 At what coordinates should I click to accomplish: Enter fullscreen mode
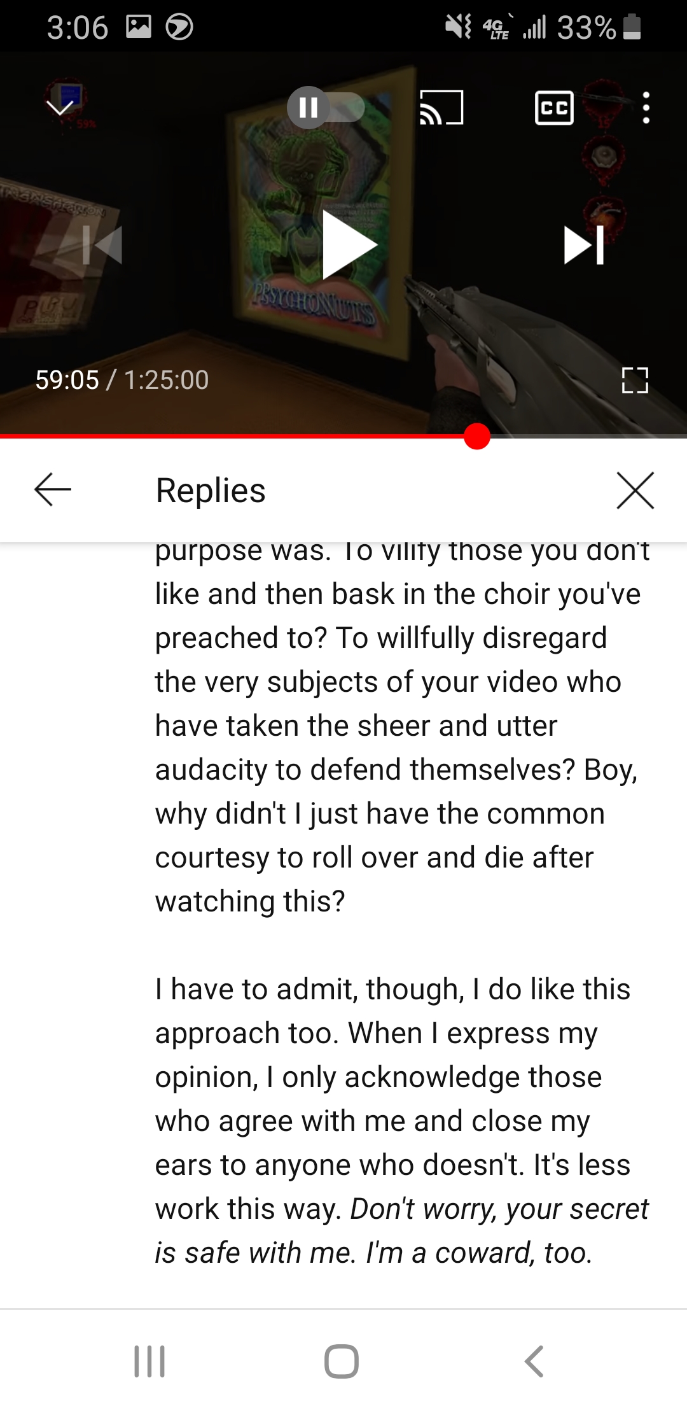tap(634, 380)
